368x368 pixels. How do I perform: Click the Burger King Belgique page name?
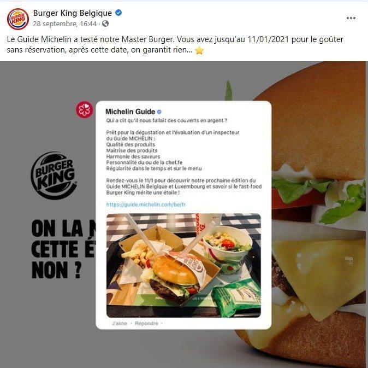click(x=73, y=13)
